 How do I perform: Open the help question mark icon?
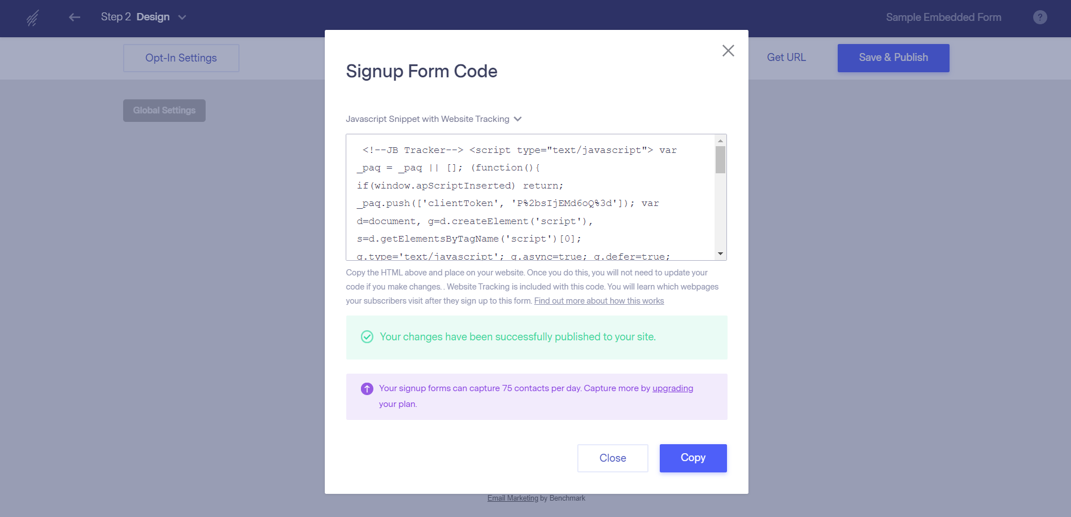coord(1040,17)
